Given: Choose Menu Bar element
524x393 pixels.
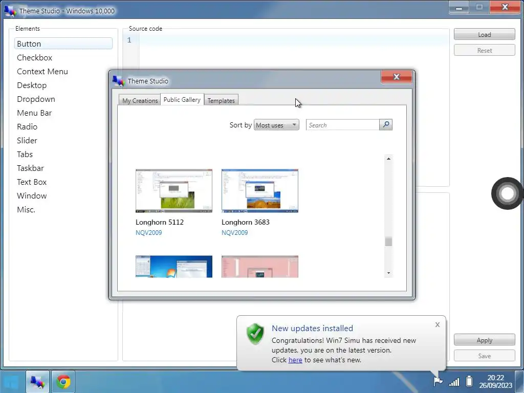Looking at the screenshot, I should click(x=63, y=113).
